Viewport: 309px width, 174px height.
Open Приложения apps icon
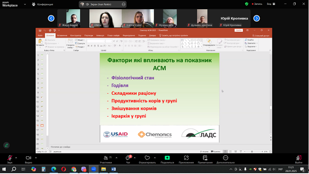[186, 158]
